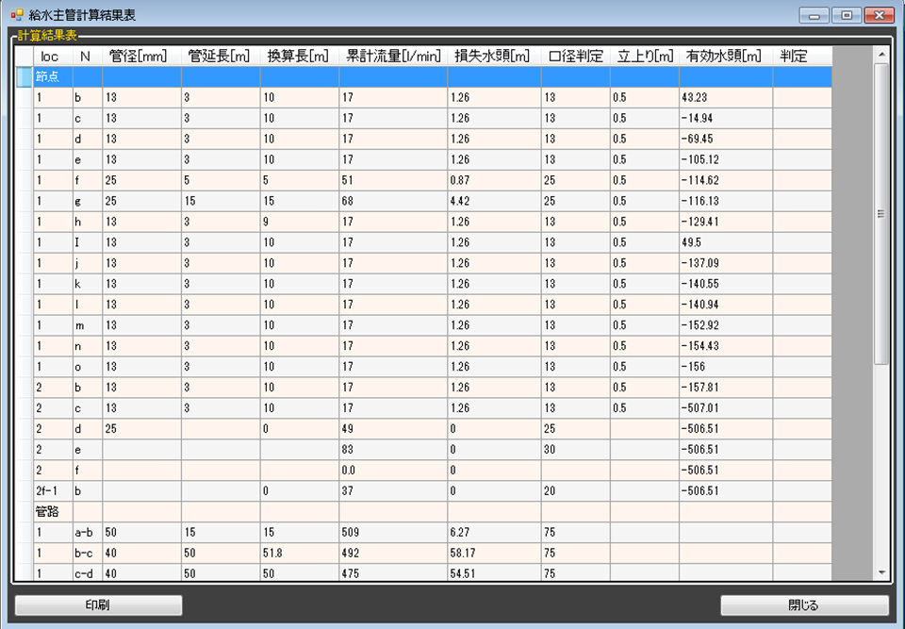Click the application icon in title bar
The image size is (905, 629).
[x=16, y=15]
